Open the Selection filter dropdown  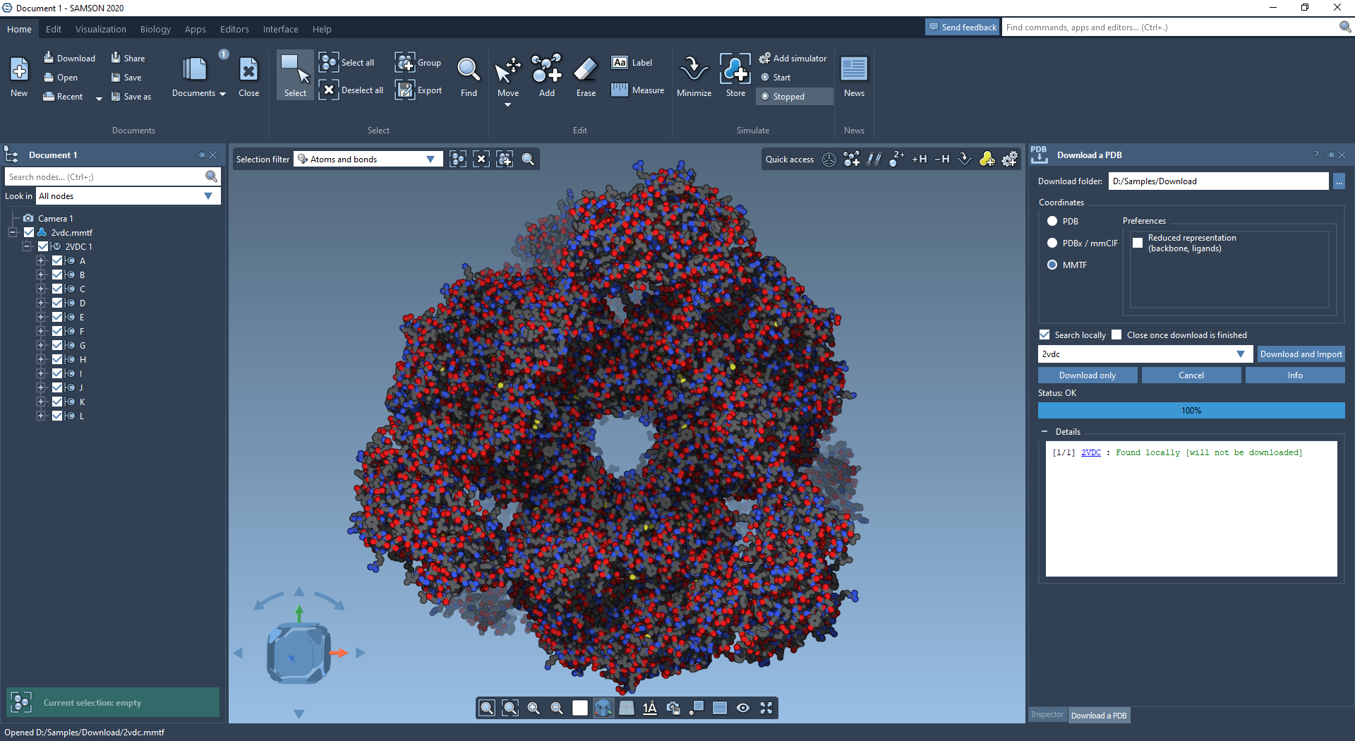pos(430,159)
